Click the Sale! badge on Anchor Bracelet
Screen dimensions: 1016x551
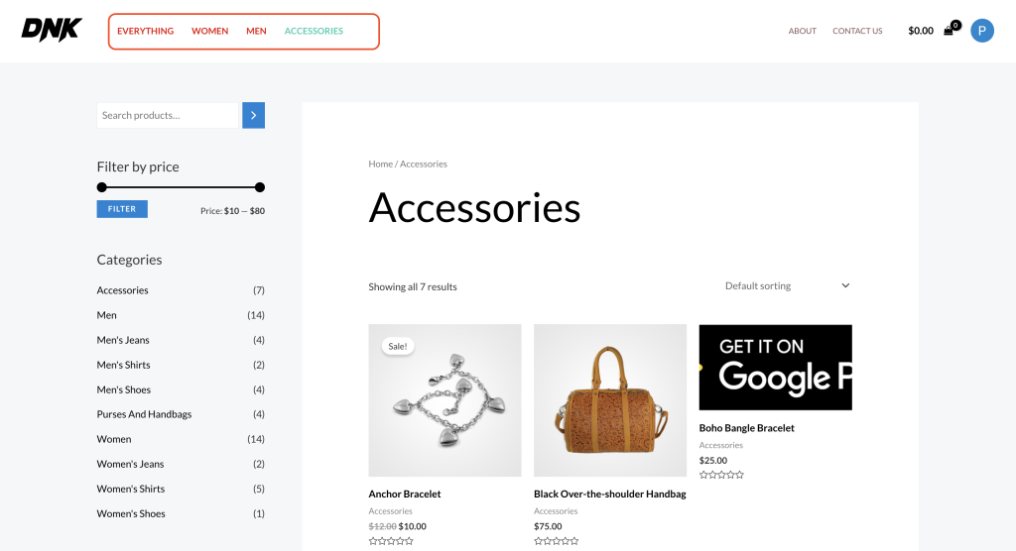tap(397, 347)
